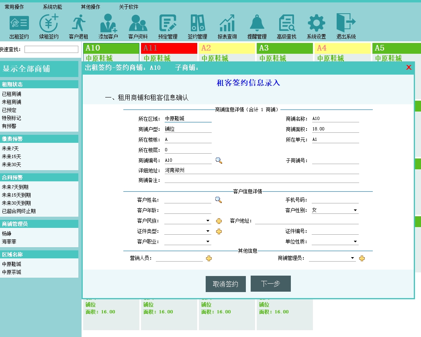Click the 手机号码 input field

[335, 200]
